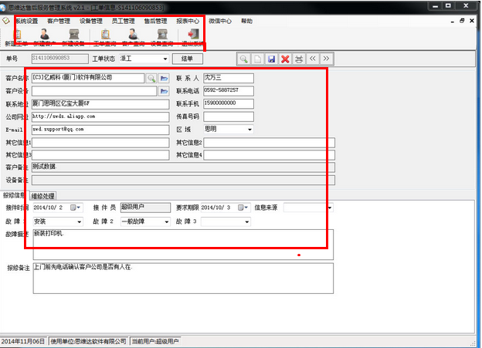Open the 微信中心 menu
This screenshot has height=348, width=482.
[220, 21]
